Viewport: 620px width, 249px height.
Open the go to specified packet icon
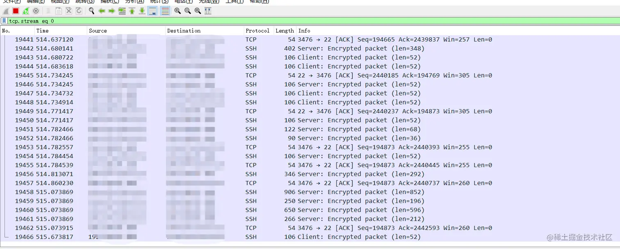(122, 11)
